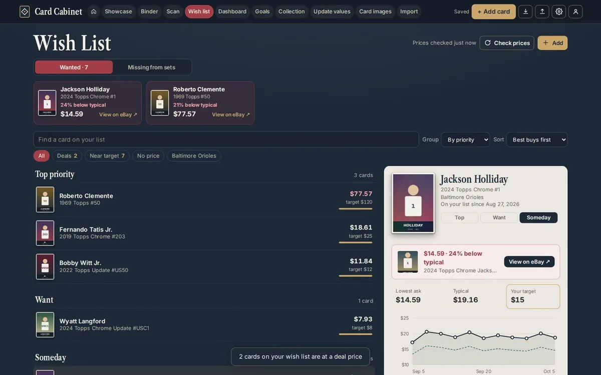Click the upload icon in the header
The height and width of the screenshot is (375, 601).
pyautogui.click(x=542, y=11)
